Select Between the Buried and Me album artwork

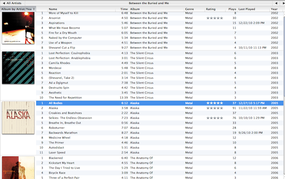point(18,28)
